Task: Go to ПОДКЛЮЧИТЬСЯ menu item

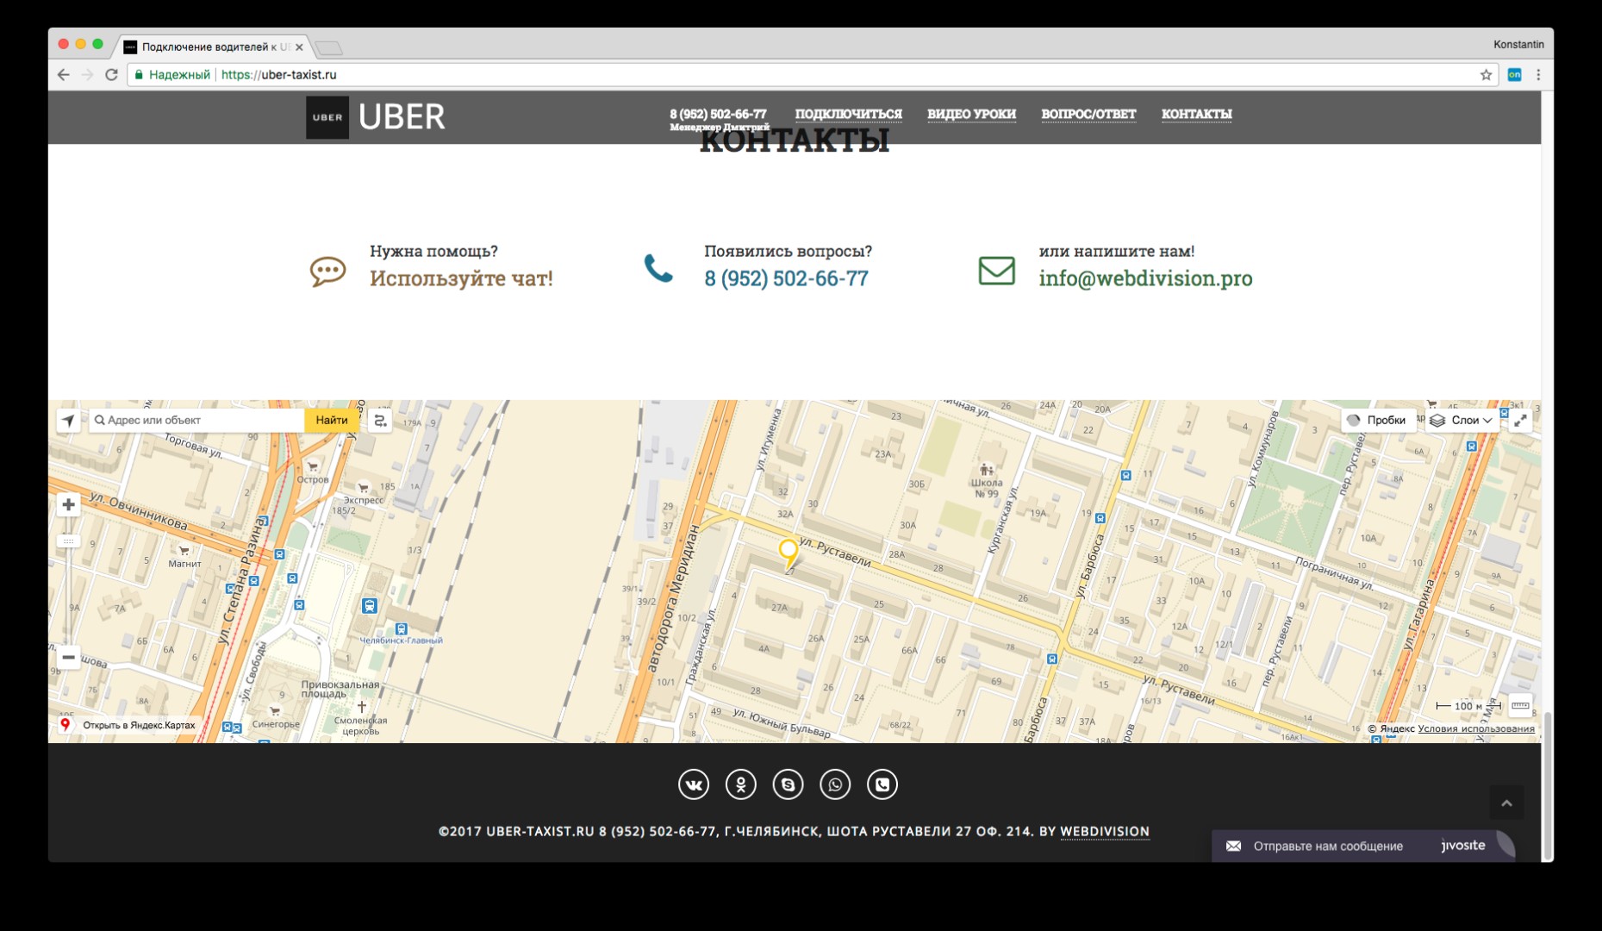Action: (848, 114)
